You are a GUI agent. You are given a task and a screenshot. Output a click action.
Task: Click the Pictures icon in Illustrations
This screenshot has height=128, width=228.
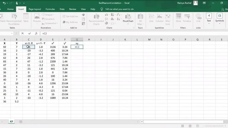(37, 16)
